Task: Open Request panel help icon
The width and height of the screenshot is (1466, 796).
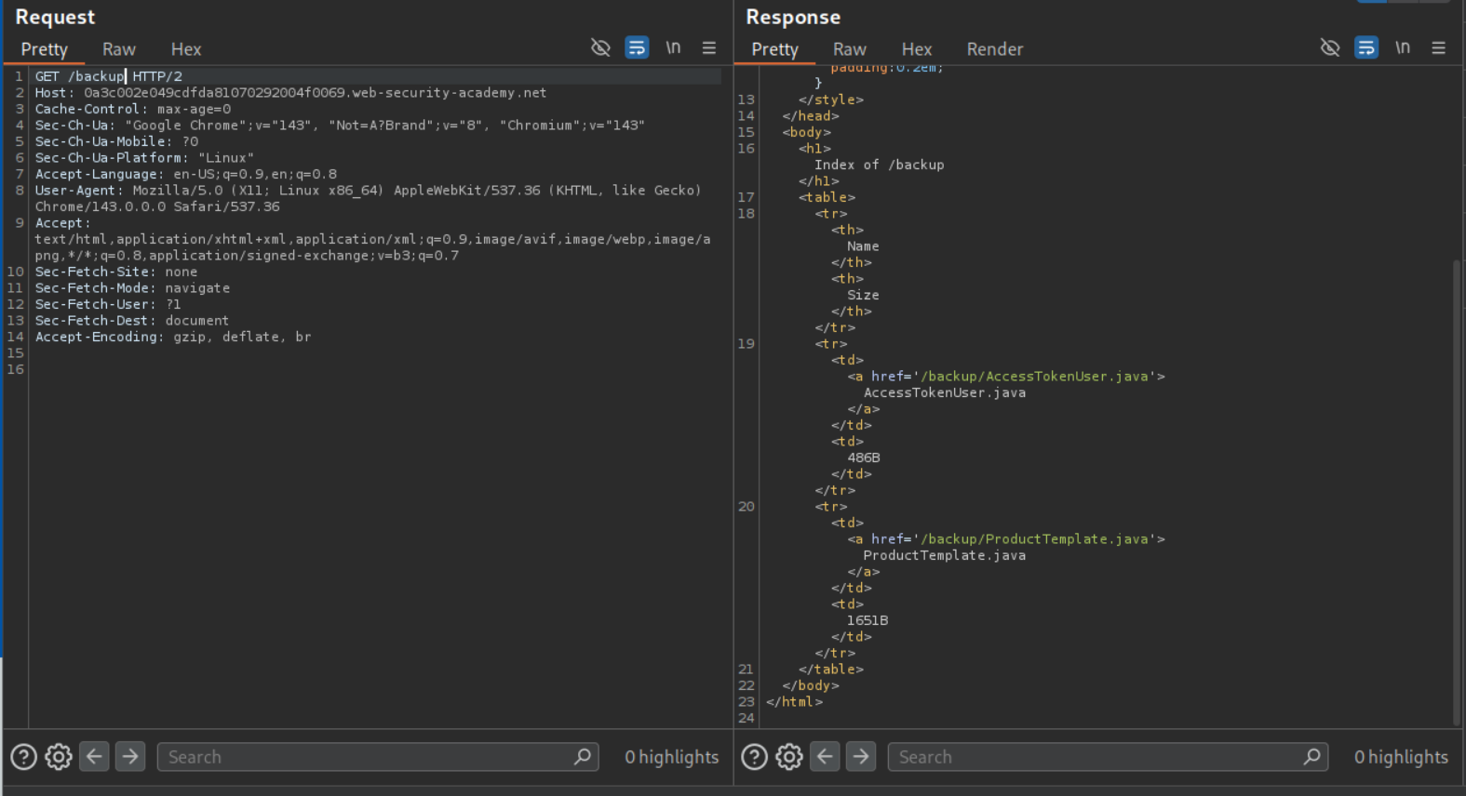Action: (23, 757)
